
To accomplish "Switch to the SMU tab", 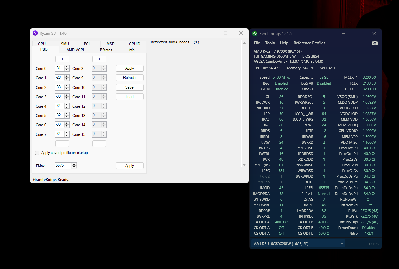I will [x=65, y=44].
